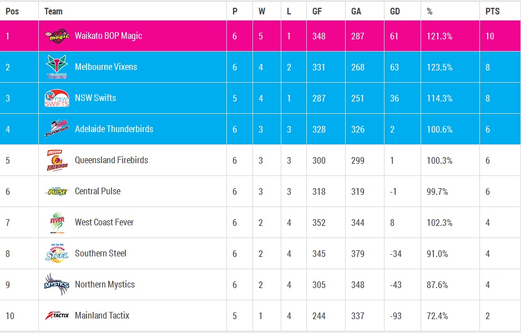Viewport: 521px width, 333px height.
Task: Click the Mainland Tactix team name
Action: tap(102, 316)
